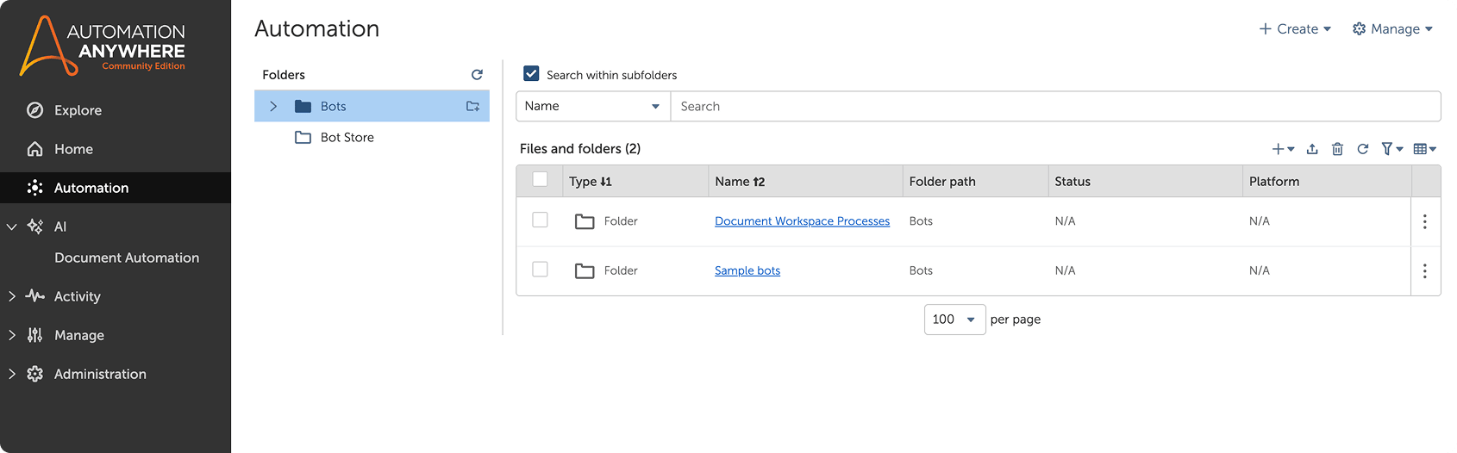Click folder icon in Sample bots row
Image resolution: width=1457 pixels, height=453 pixels.
click(x=585, y=270)
